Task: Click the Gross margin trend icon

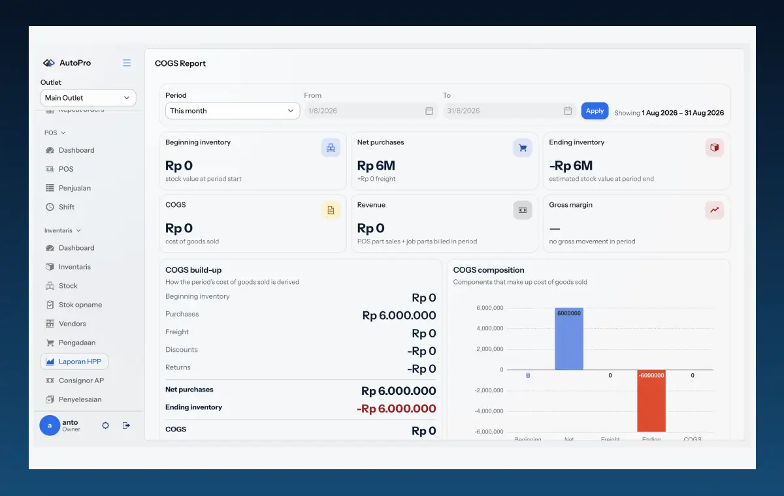Action: click(715, 210)
